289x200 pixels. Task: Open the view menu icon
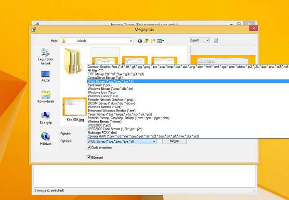point(160,41)
